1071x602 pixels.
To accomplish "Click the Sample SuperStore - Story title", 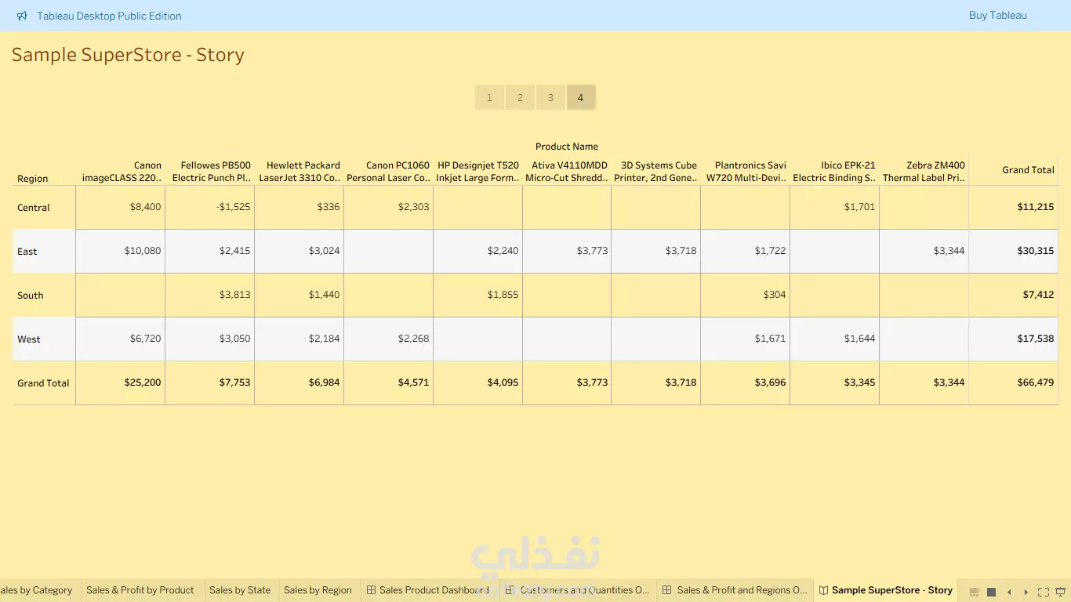I will pos(128,55).
